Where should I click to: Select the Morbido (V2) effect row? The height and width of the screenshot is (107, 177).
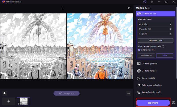[156, 29]
